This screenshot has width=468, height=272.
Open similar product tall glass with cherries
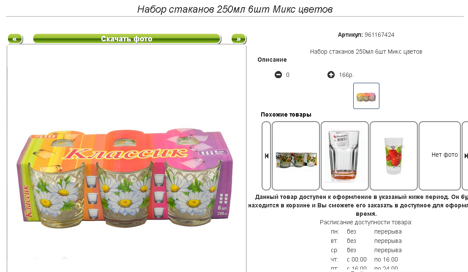click(394, 156)
